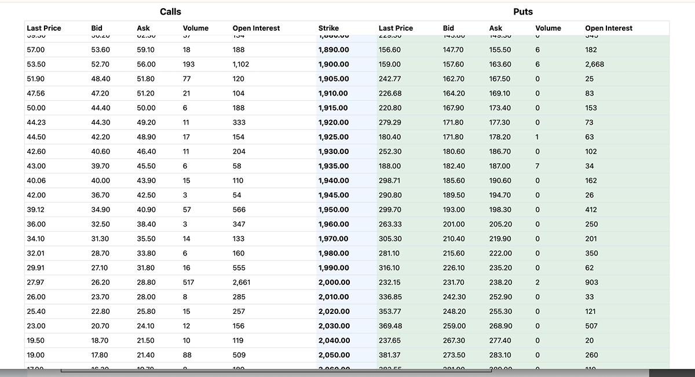
Task: Sort calls by Open Interest header
Action: coord(256,28)
